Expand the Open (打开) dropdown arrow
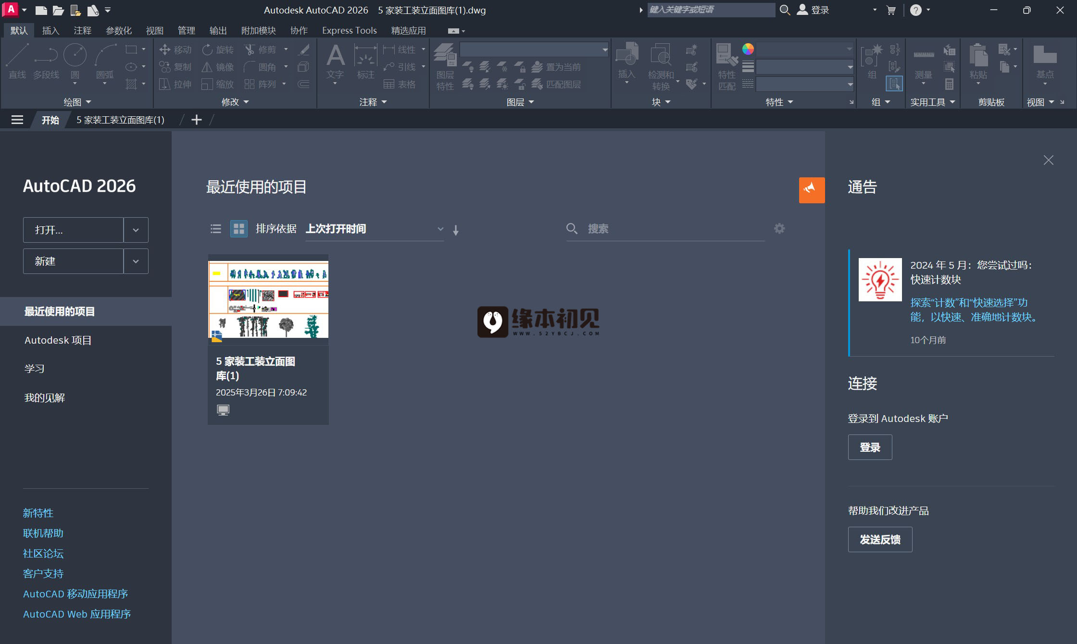Screen dimensions: 1077x644 tap(136, 230)
